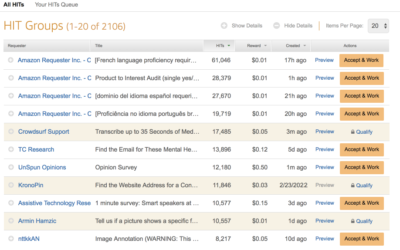400x250 pixels.
Task: Accept & Work on Smart speakers survey
Action: (362, 203)
